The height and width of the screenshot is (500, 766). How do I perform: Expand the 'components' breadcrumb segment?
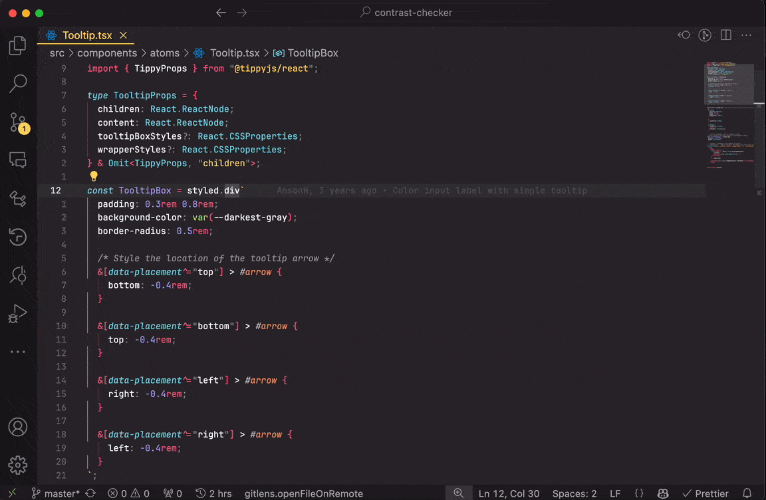coord(107,53)
